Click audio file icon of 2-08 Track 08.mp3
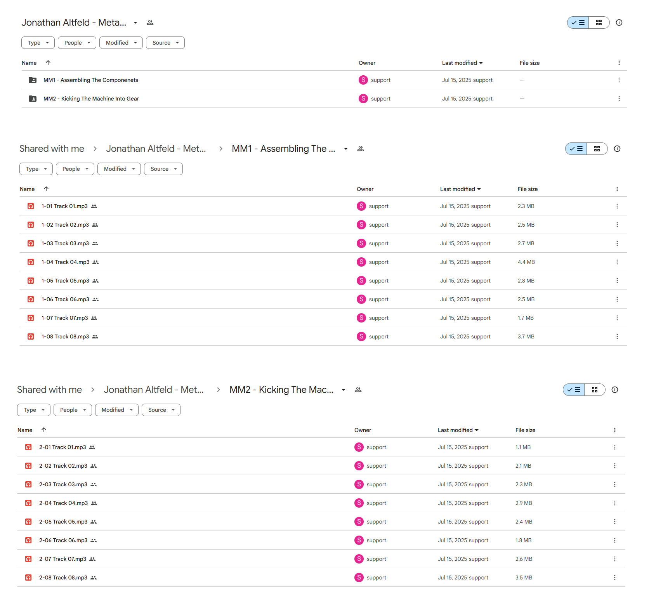 coord(28,578)
